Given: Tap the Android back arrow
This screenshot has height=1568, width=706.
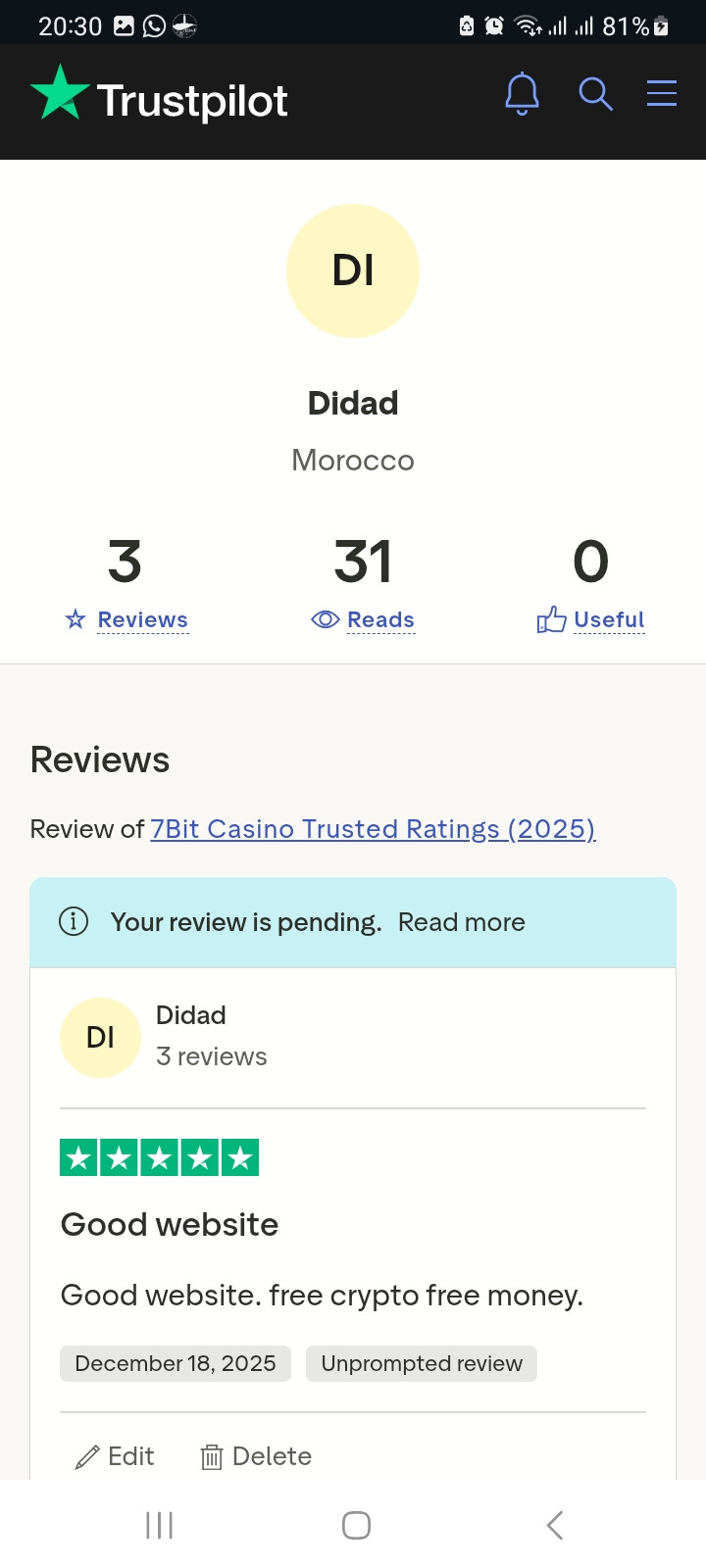Looking at the screenshot, I should pyautogui.click(x=554, y=1525).
